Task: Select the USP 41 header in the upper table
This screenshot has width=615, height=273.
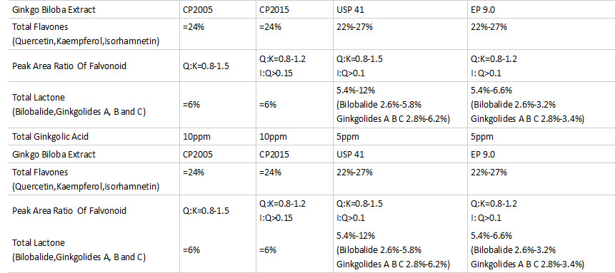Action: (x=350, y=10)
